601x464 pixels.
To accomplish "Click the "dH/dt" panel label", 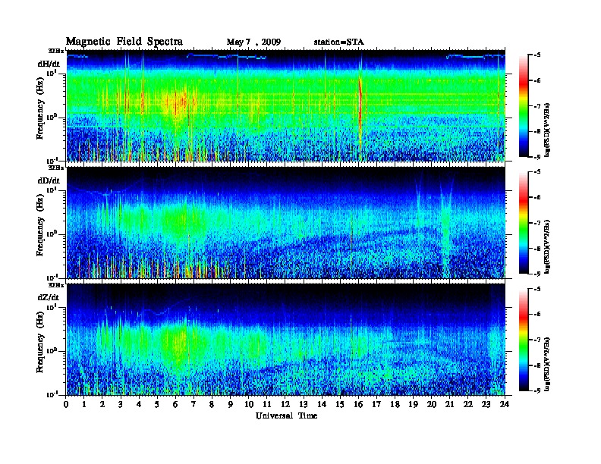I will (49, 64).
